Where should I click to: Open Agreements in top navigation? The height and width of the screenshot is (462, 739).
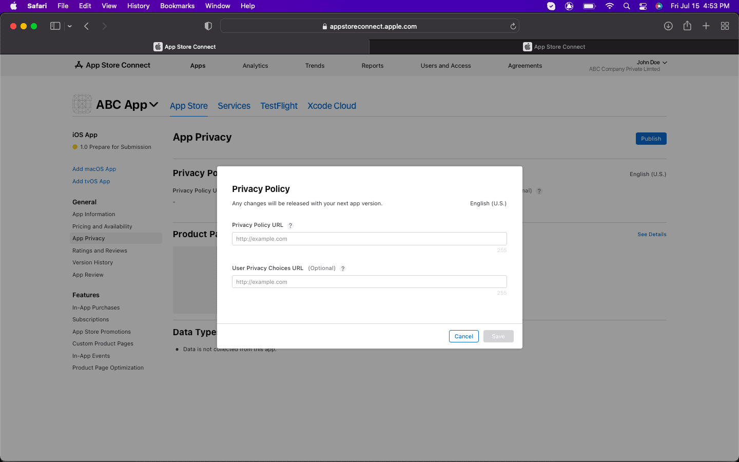[x=525, y=66]
